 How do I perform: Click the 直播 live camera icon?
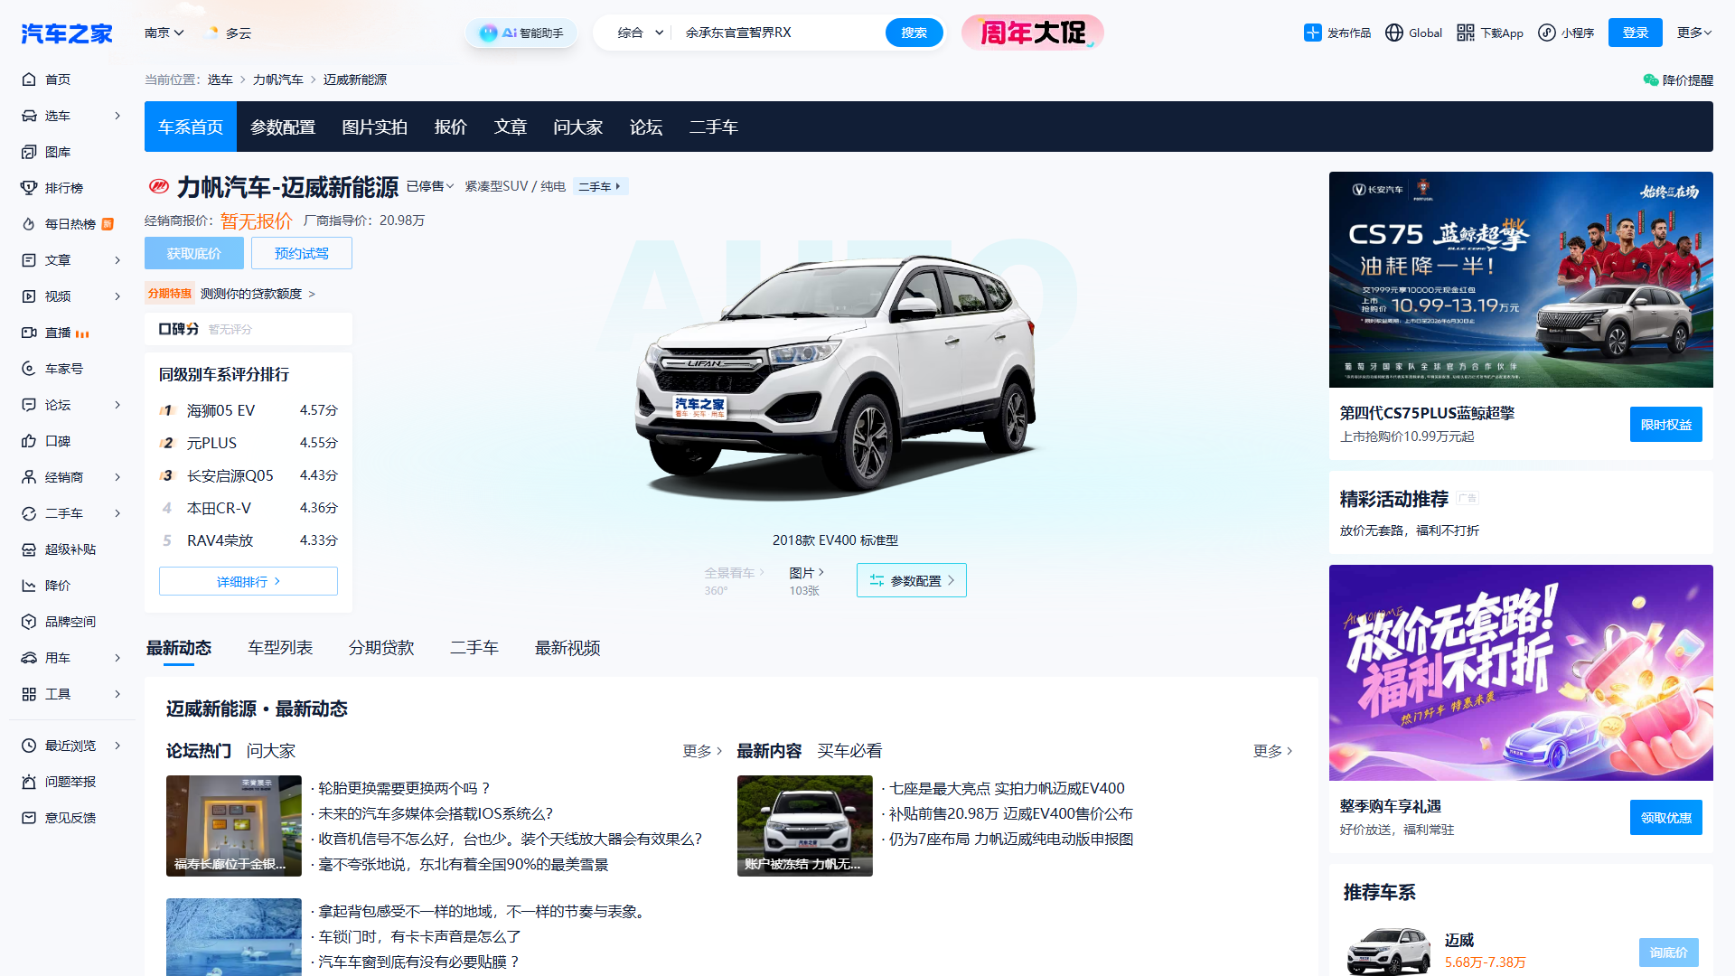(29, 333)
